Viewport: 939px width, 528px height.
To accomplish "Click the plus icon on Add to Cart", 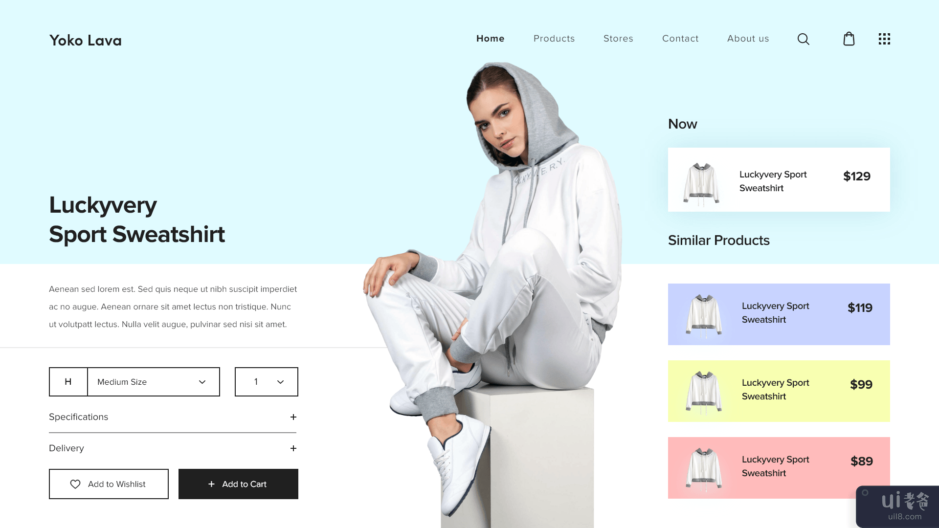I will click(x=212, y=484).
